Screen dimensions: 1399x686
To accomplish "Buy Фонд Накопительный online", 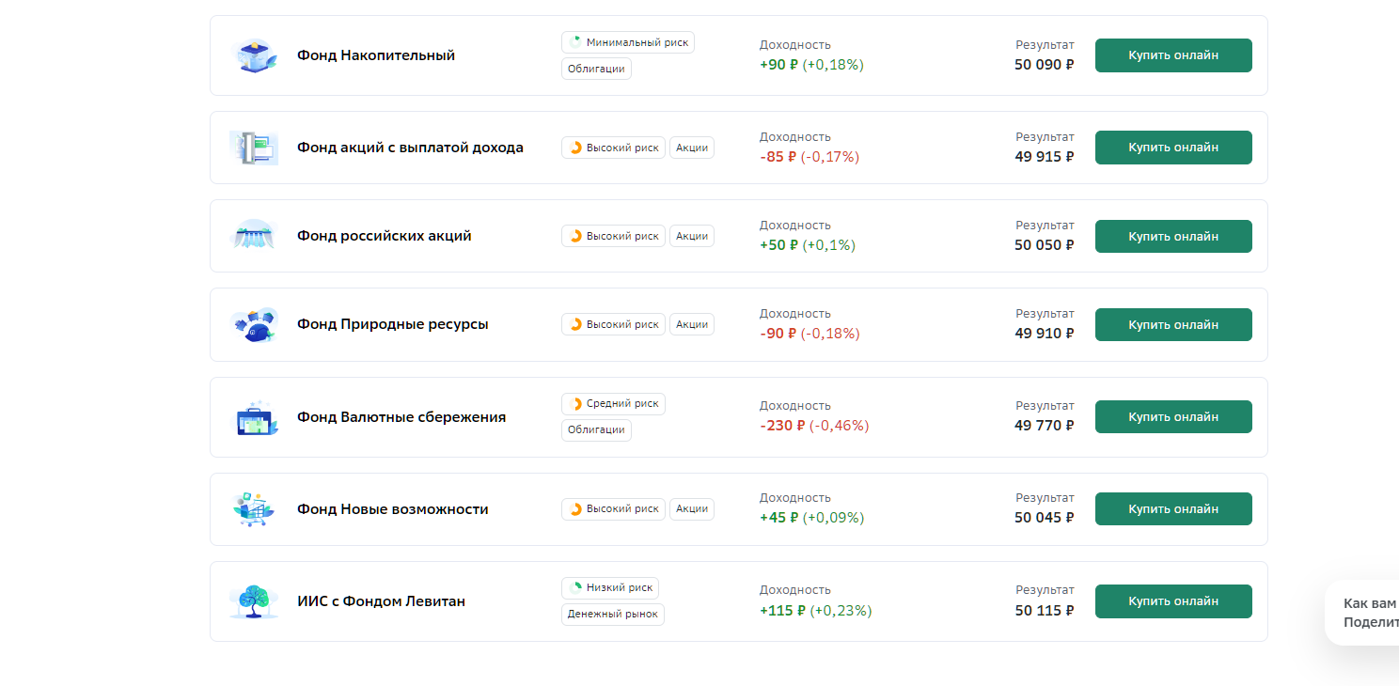I will point(1173,55).
